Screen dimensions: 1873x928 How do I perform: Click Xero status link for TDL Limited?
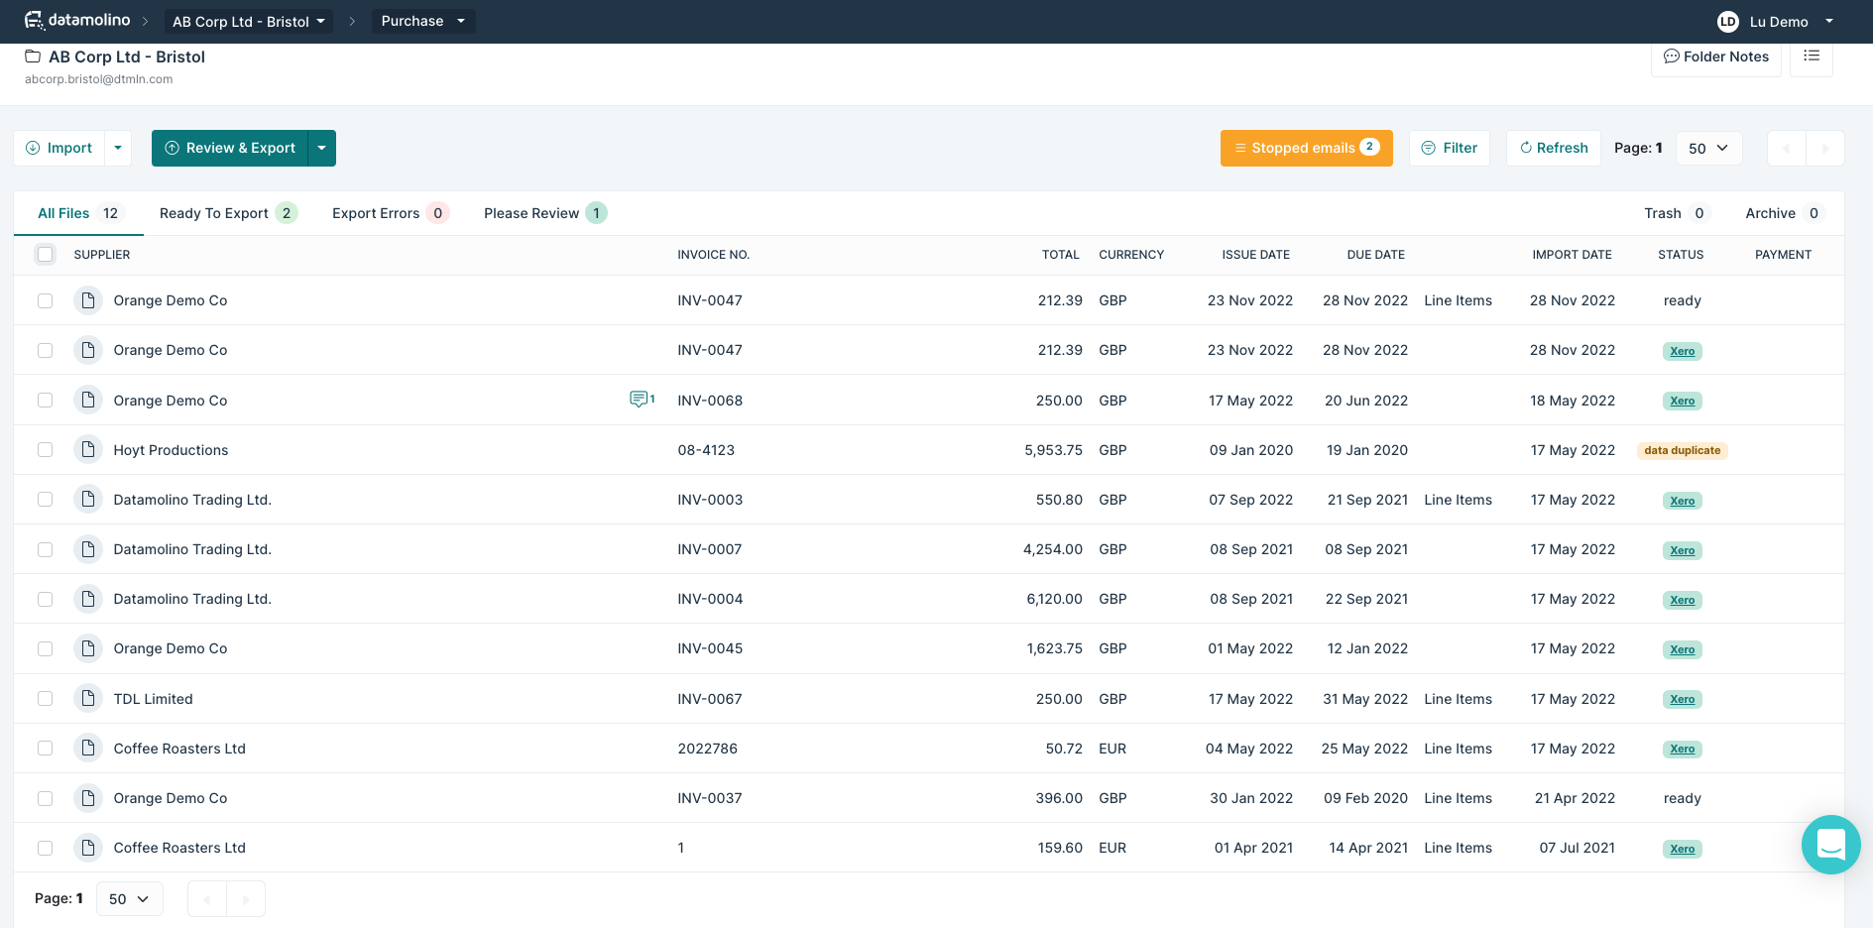pyautogui.click(x=1683, y=699)
